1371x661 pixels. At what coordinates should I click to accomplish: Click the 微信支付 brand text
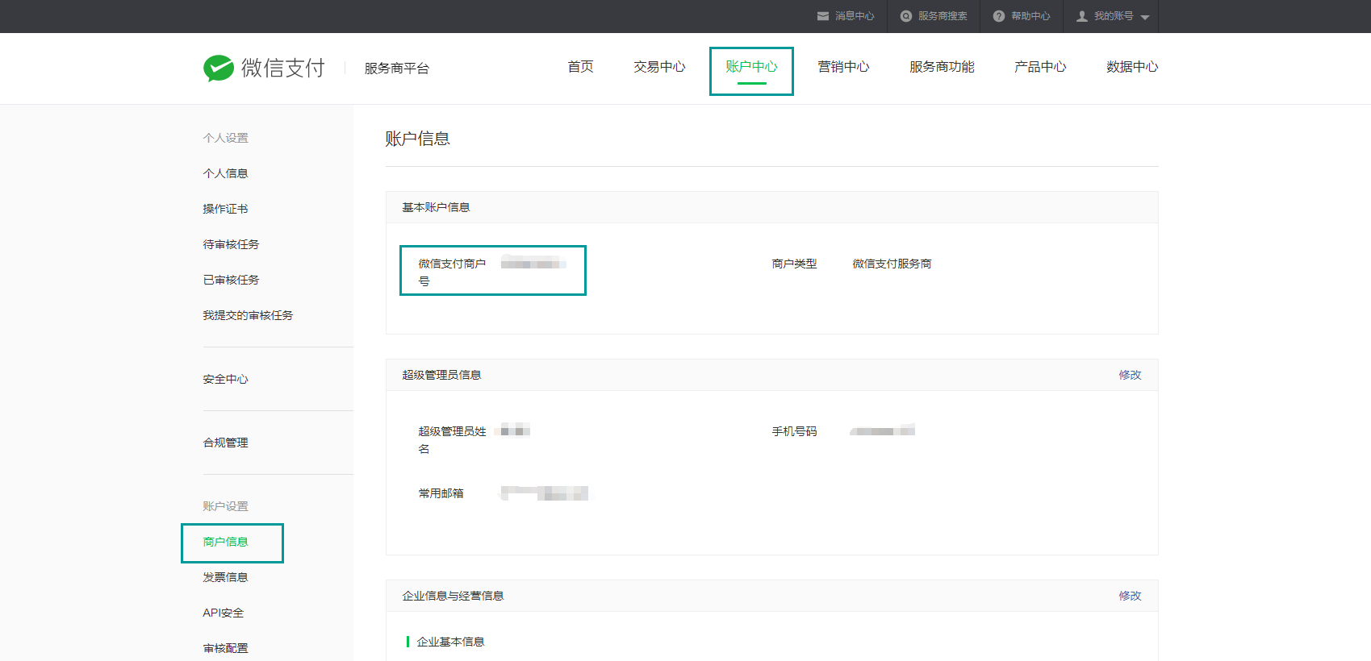point(283,68)
